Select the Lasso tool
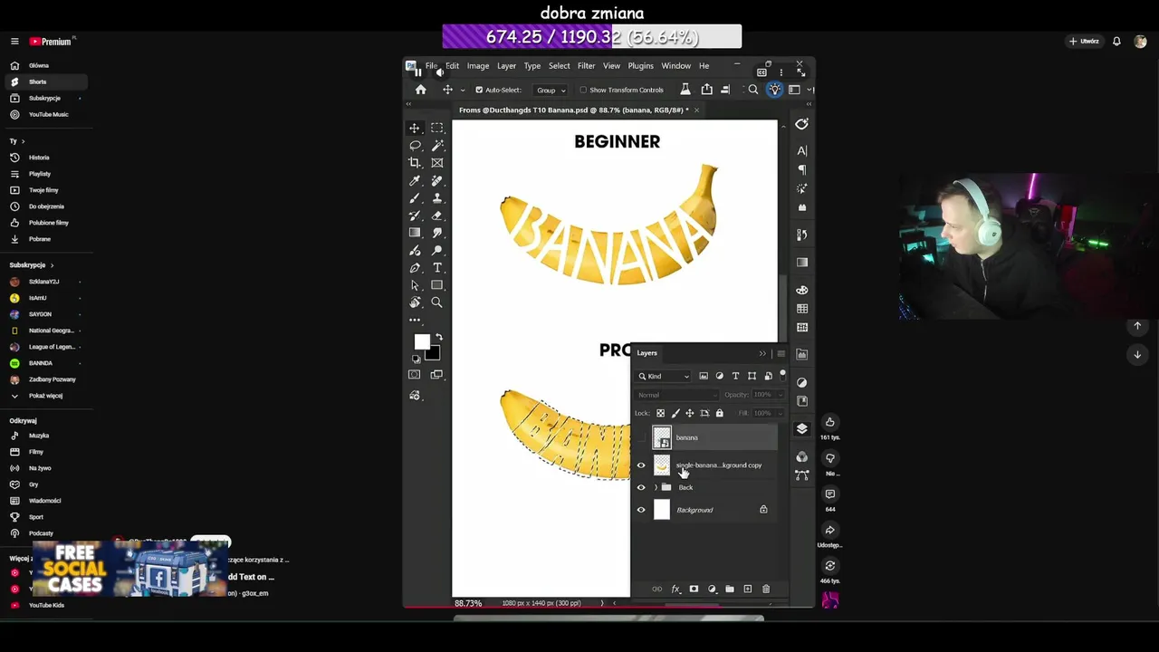This screenshot has width=1159, height=652. pyautogui.click(x=415, y=145)
